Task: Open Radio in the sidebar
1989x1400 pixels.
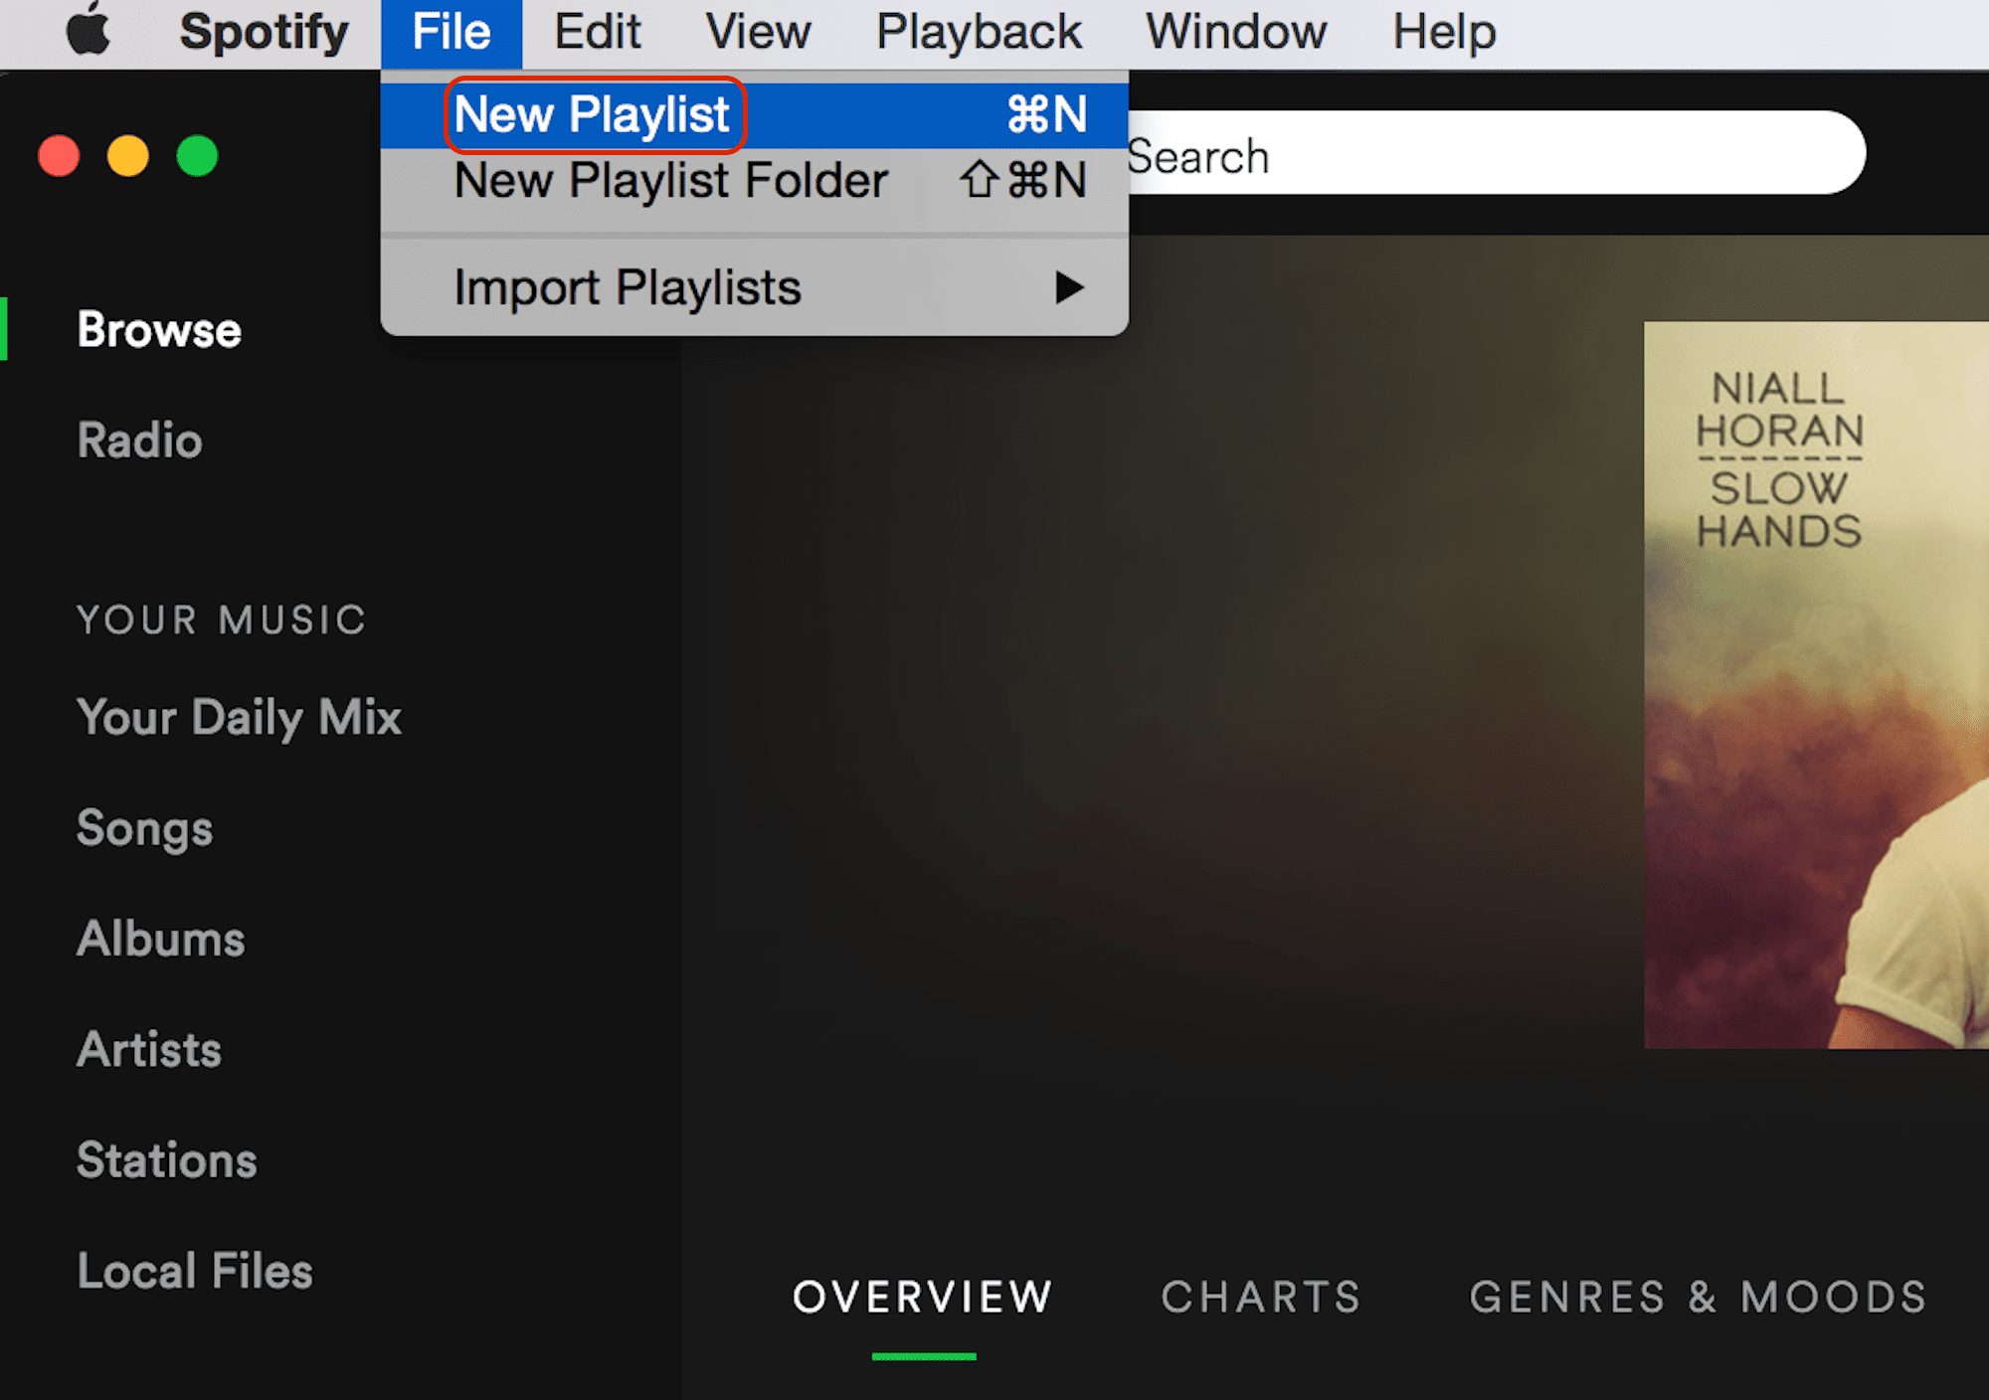Action: pos(139,440)
